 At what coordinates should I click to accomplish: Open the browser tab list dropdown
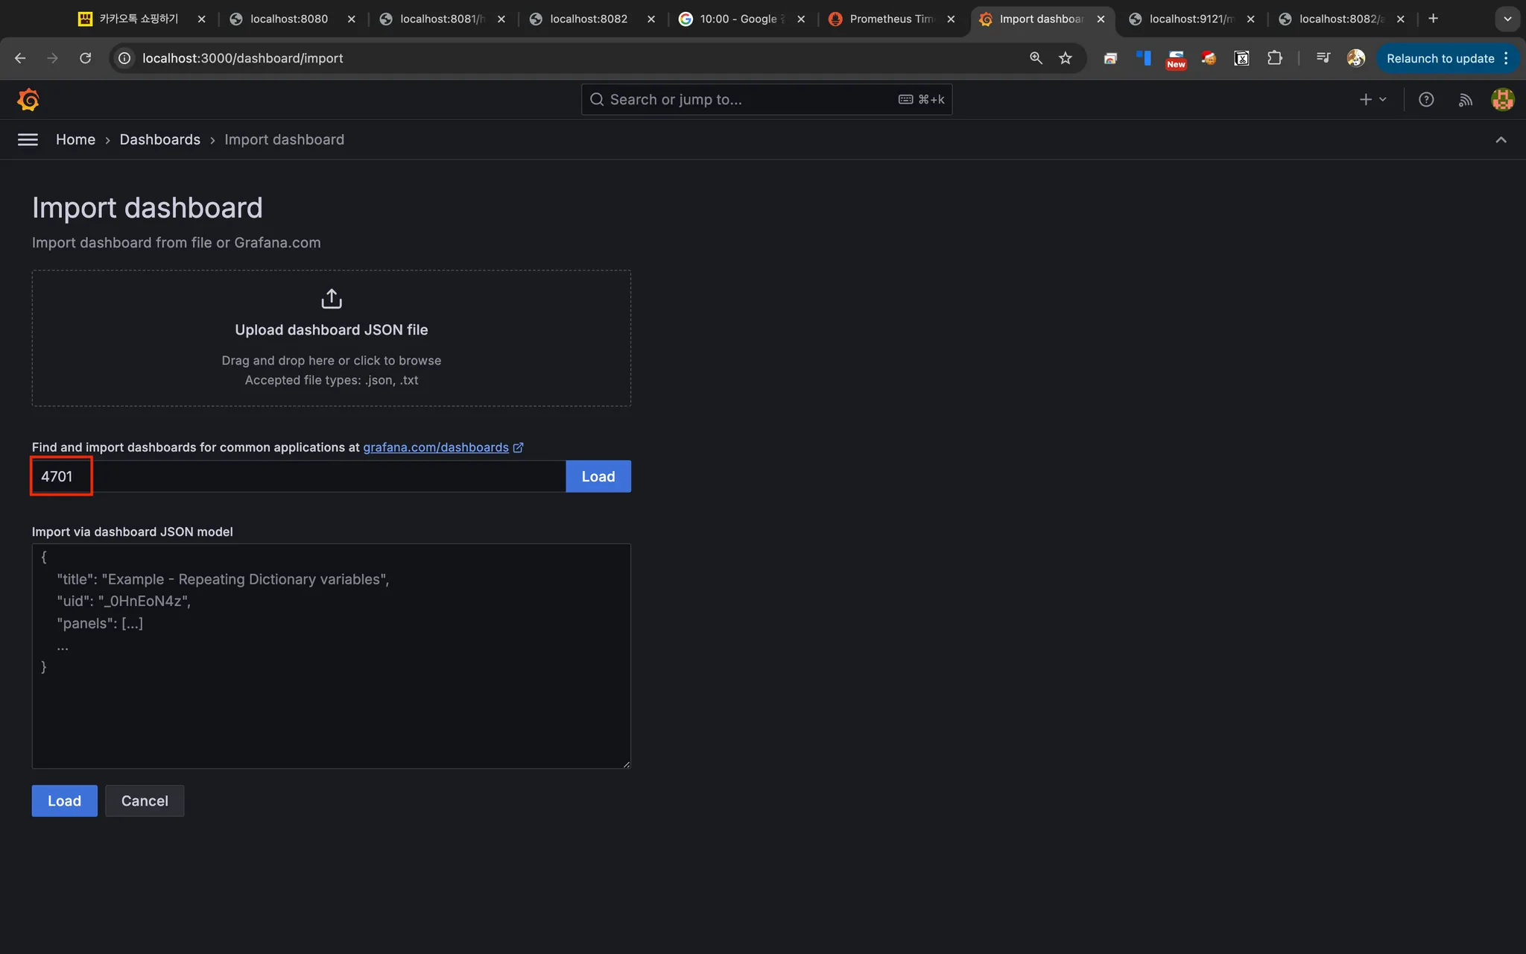click(1507, 19)
